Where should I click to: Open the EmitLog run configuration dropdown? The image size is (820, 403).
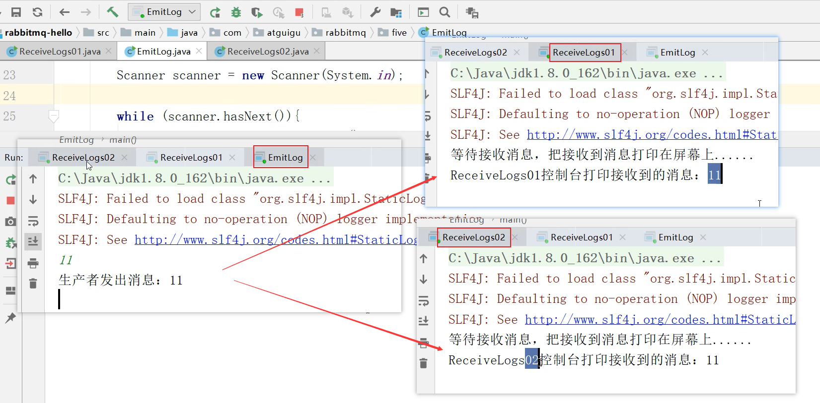(164, 12)
